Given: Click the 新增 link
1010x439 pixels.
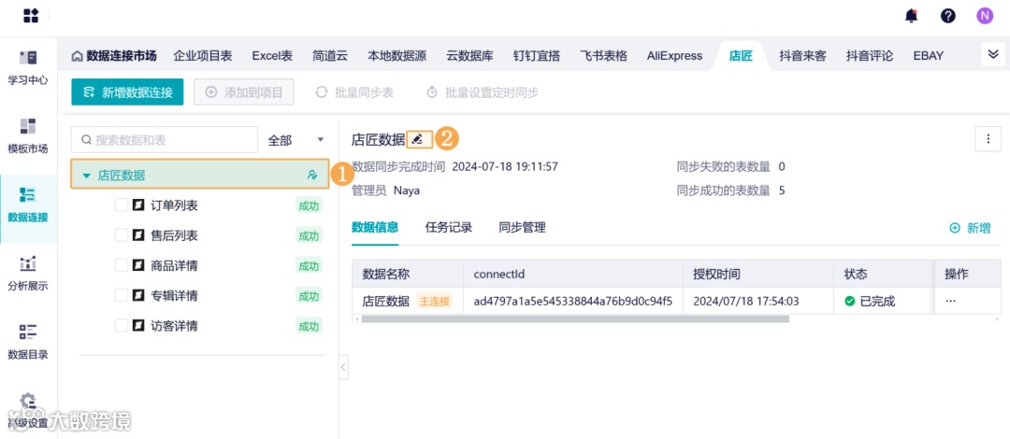Looking at the screenshot, I should point(970,228).
